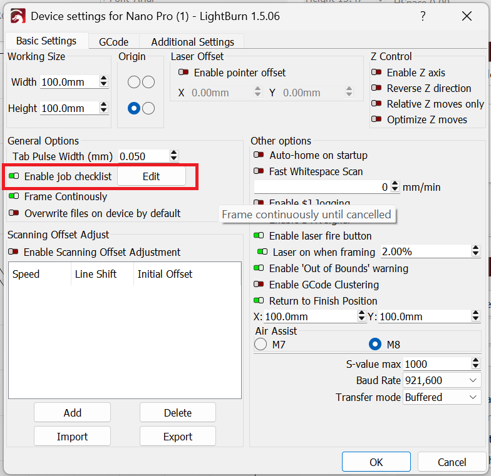Toggle Enable GCode Clustering option
Image resolution: width=491 pixels, height=476 pixels.
coord(259,285)
